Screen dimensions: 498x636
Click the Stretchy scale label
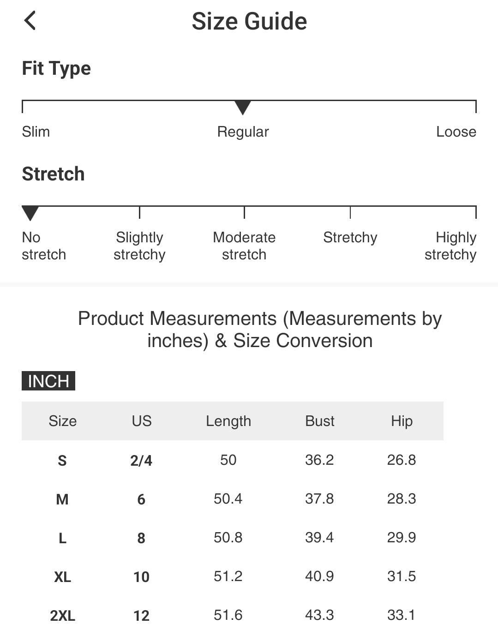coord(350,238)
